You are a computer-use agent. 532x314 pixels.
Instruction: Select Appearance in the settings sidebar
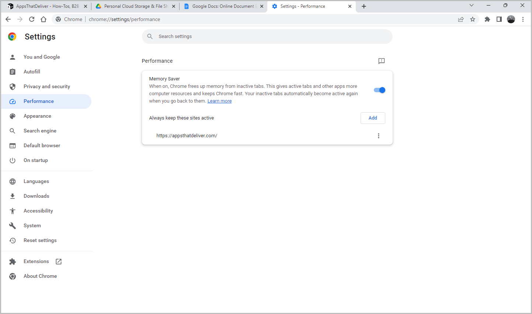pyautogui.click(x=37, y=116)
